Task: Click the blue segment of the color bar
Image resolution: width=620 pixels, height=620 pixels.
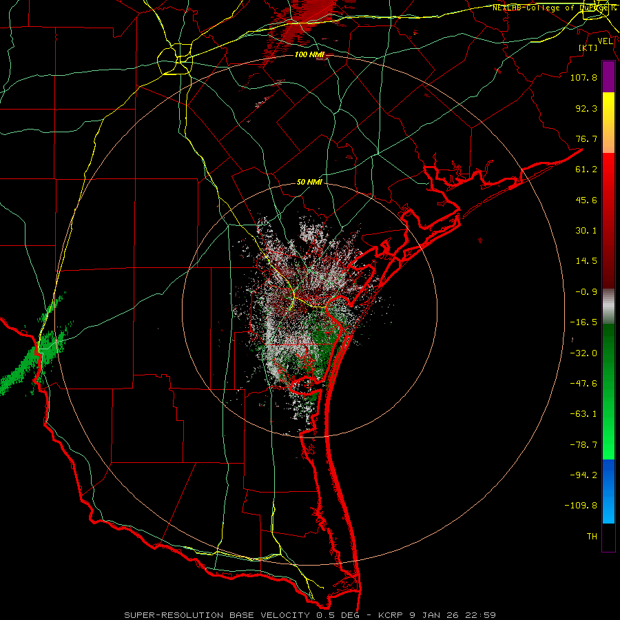Action: [x=608, y=491]
